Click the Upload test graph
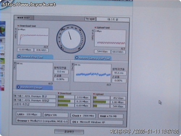 [110, 38]
